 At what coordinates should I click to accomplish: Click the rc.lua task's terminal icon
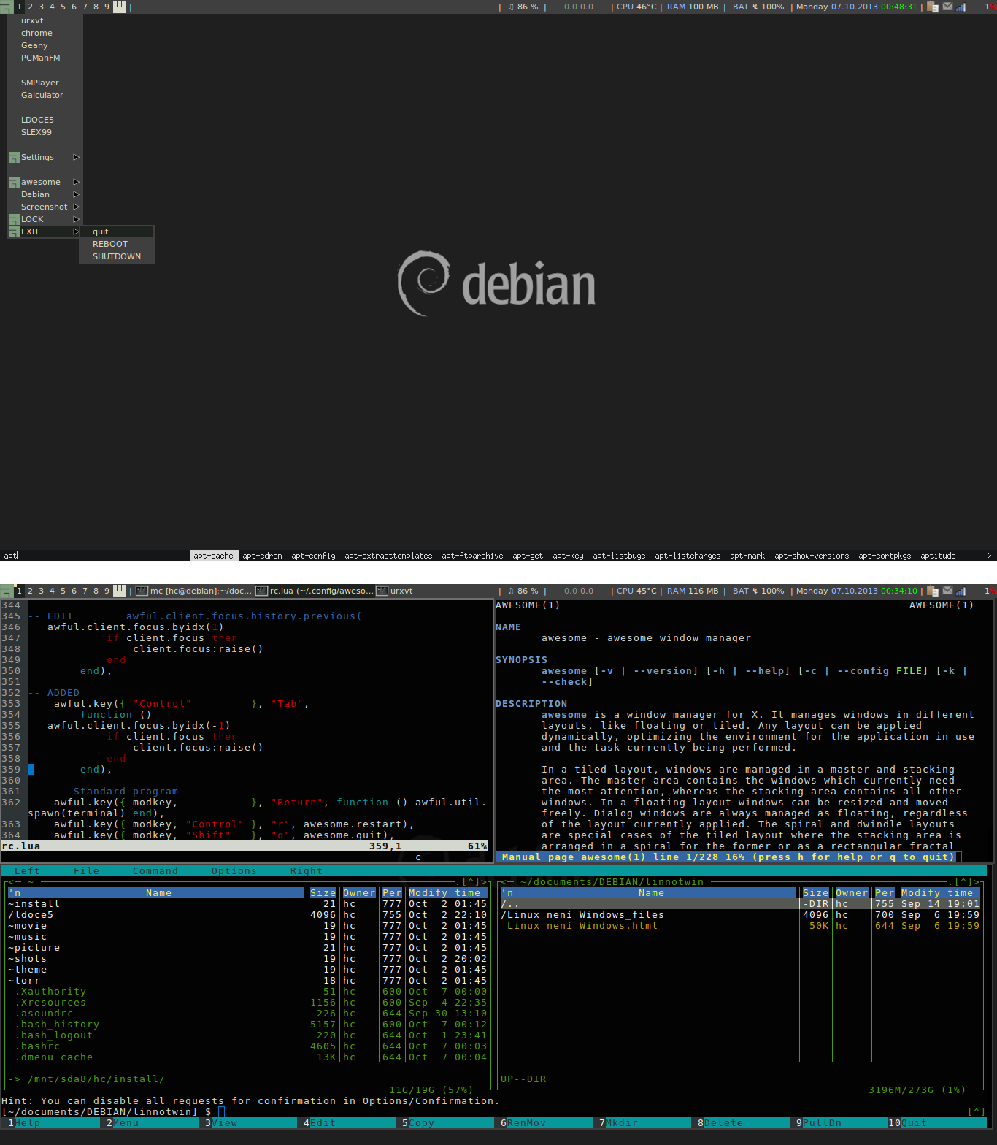point(262,591)
